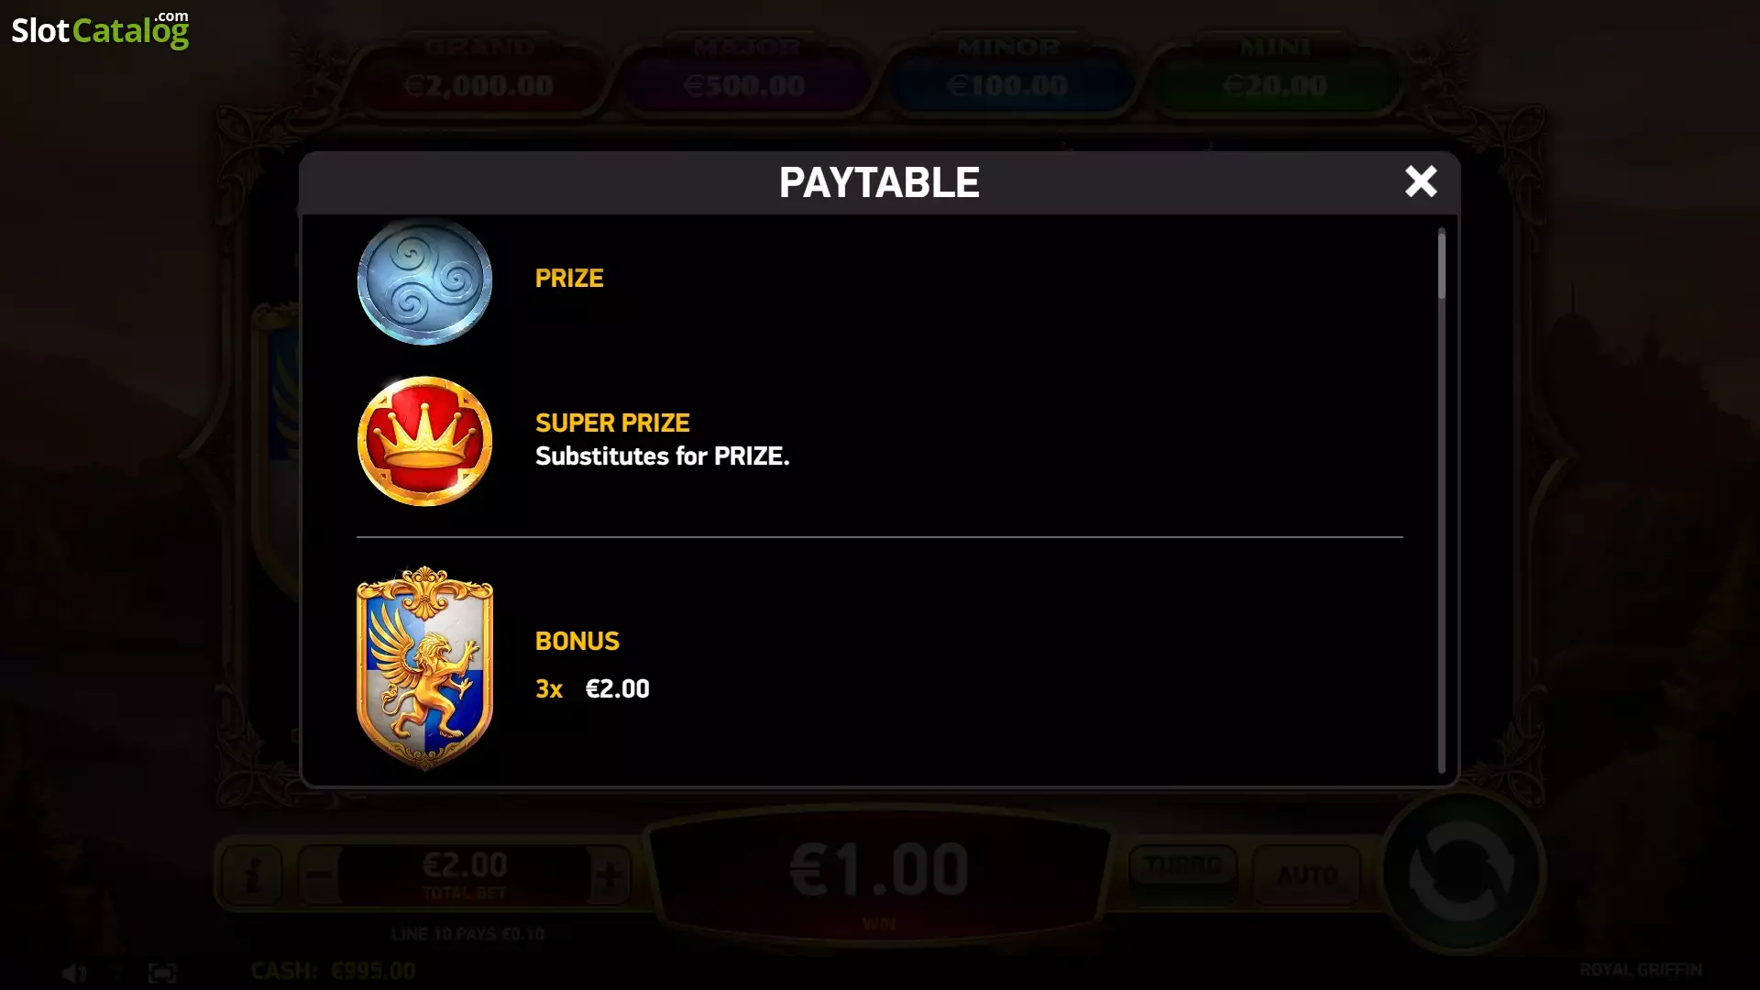Mute the game sound speaker icon
This screenshot has height=990, width=1760.
pyautogui.click(x=74, y=973)
